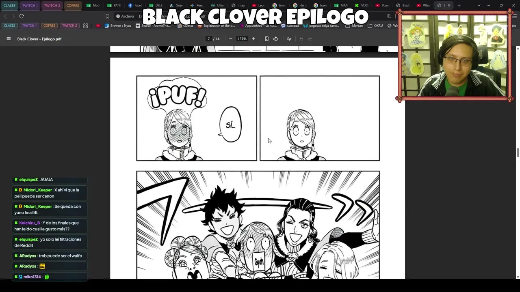Open the TWITCH 1 tab group
520x292 pixels.
(x=30, y=5)
